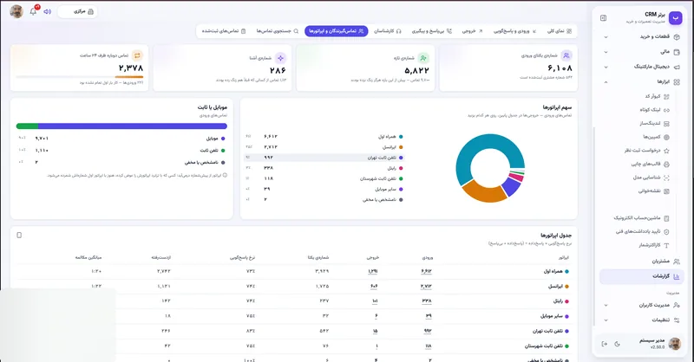Open the مرکزی branch selector

click(x=77, y=11)
